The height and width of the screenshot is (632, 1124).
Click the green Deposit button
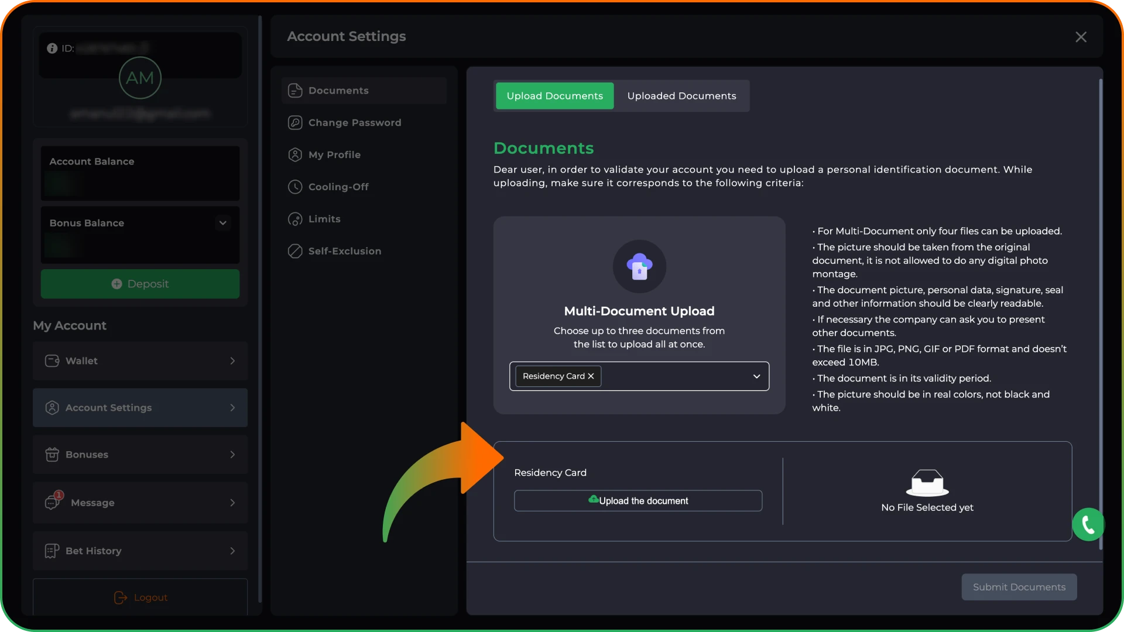pos(140,284)
